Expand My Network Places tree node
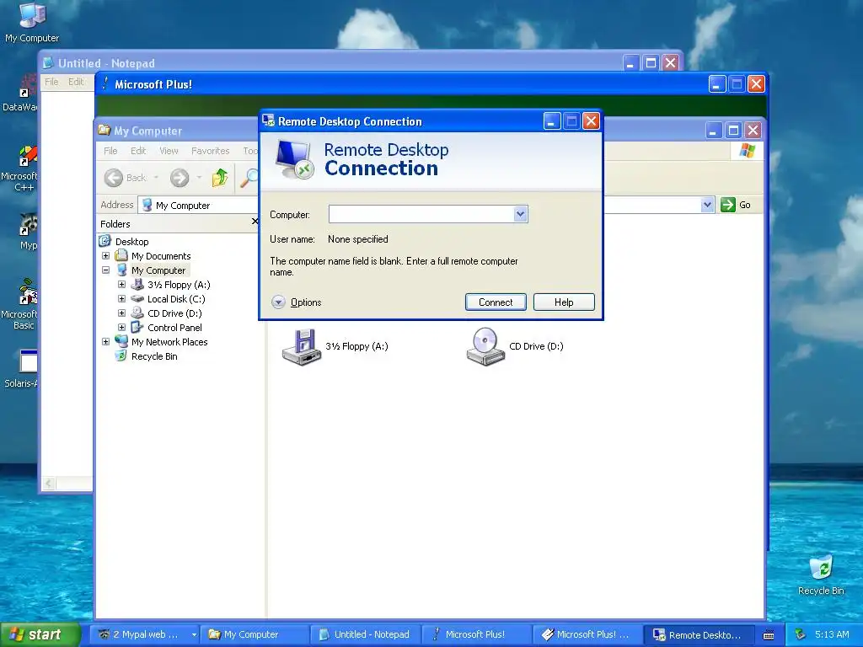863x647 pixels. (x=105, y=342)
